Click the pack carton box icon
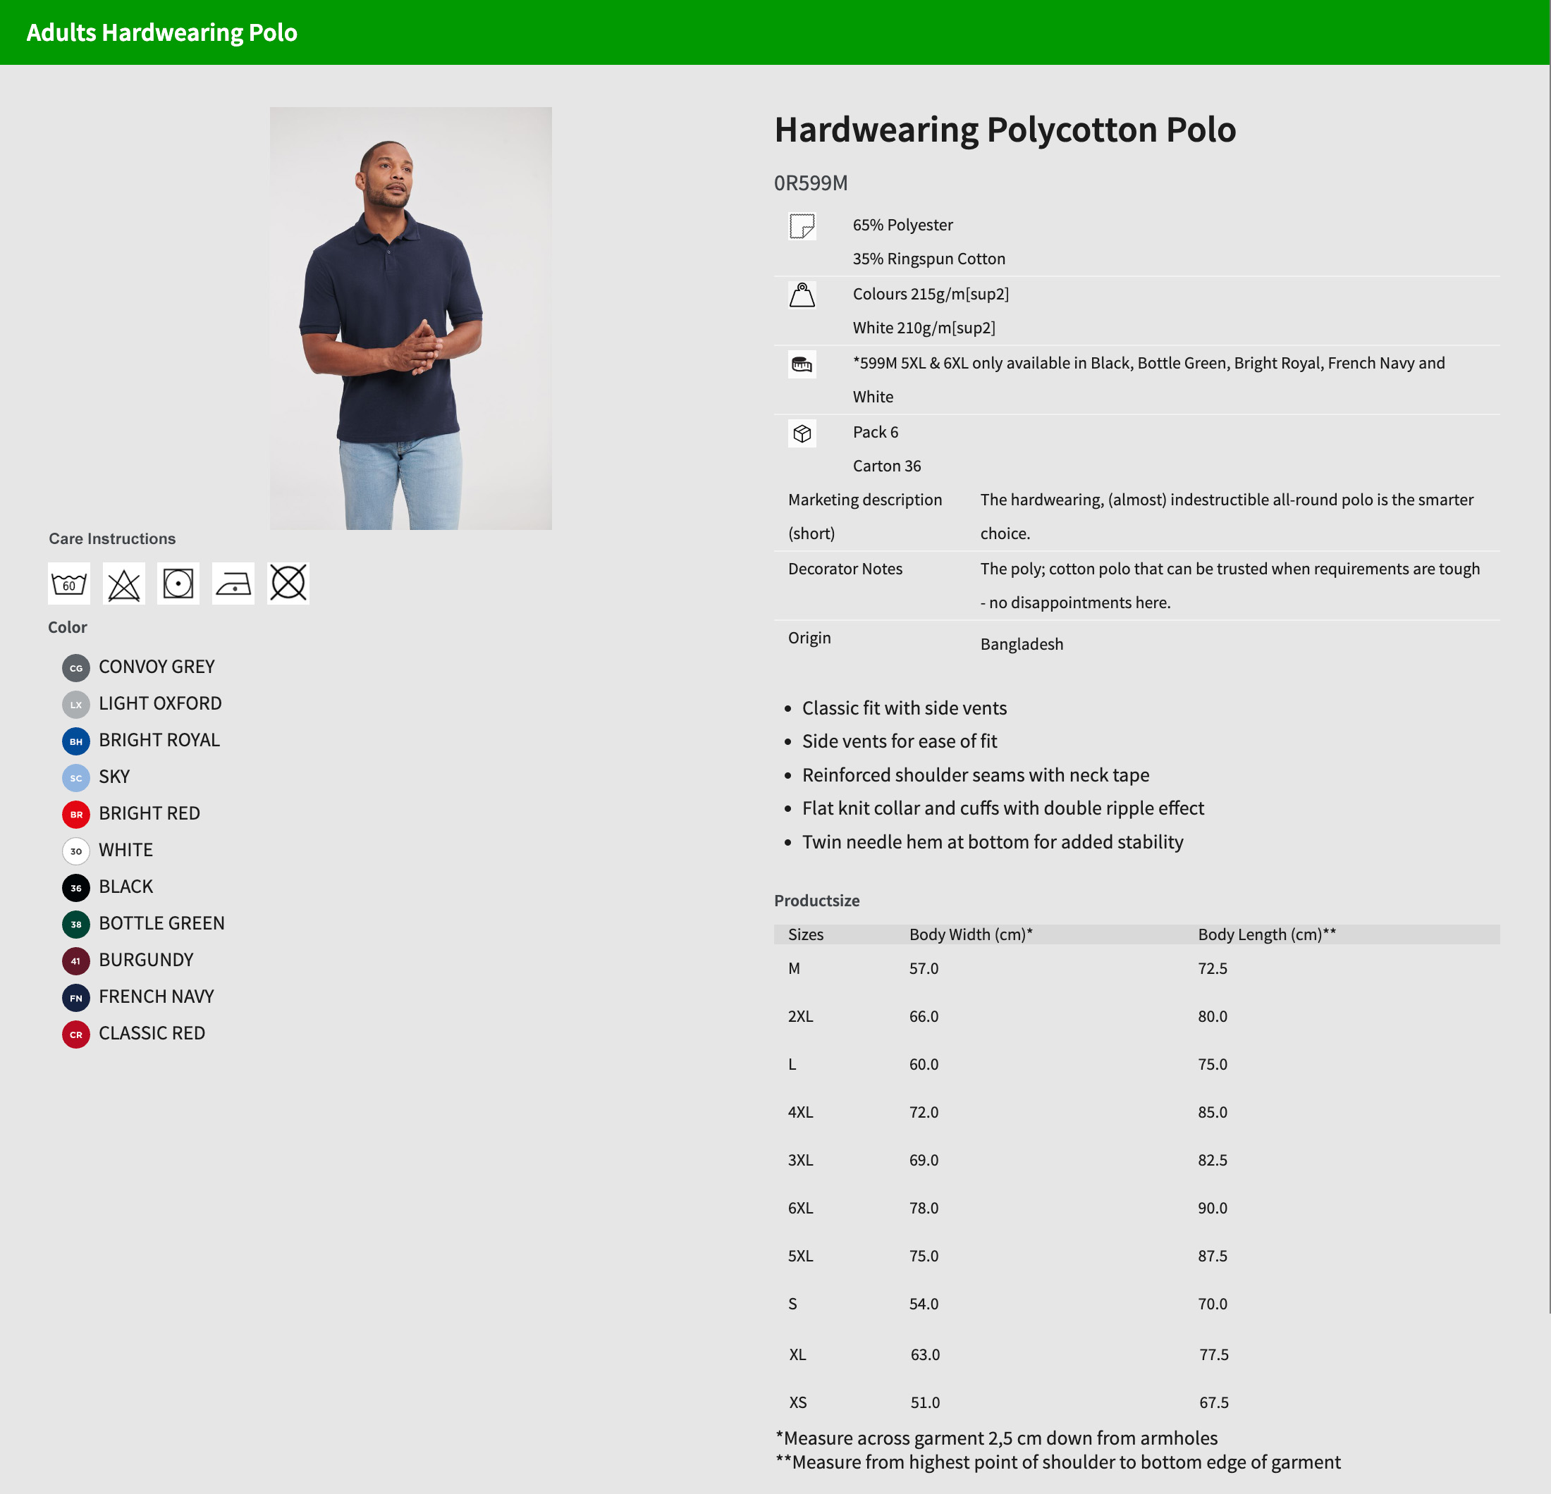Screen dimensions: 1551x1494 tap(802, 433)
